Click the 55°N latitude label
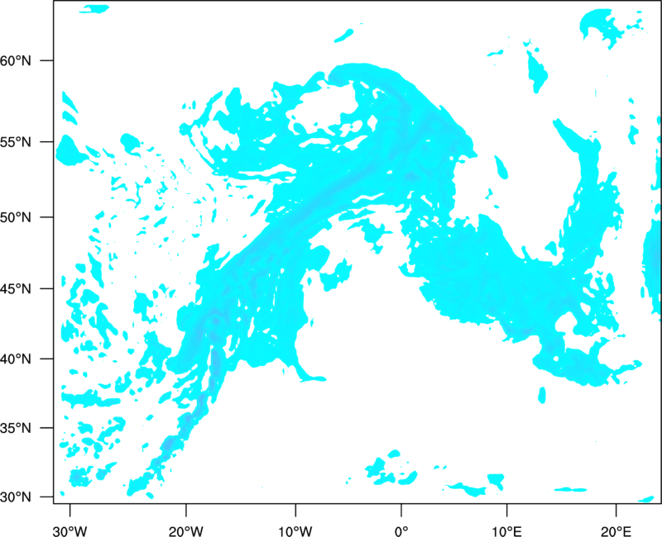The image size is (662, 537). (x=16, y=142)
